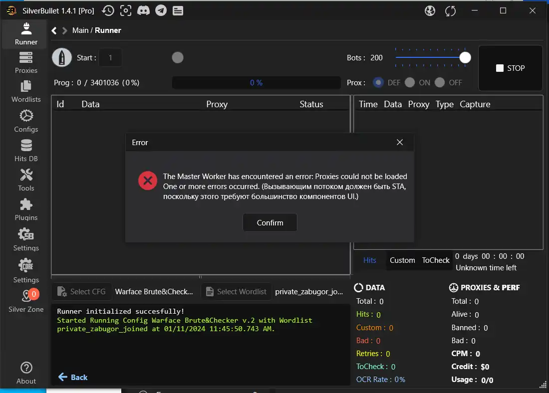This screenshot has width=549, height=393.
Task: Click the Id column header
Action: (60, 104)
